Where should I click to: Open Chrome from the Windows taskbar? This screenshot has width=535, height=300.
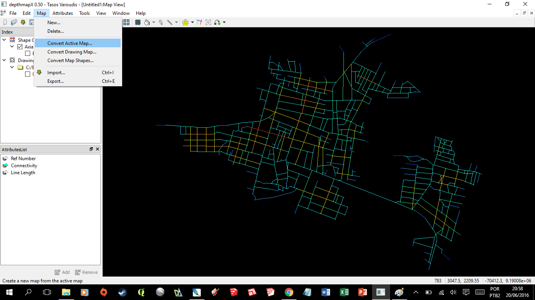coord(289,292)
